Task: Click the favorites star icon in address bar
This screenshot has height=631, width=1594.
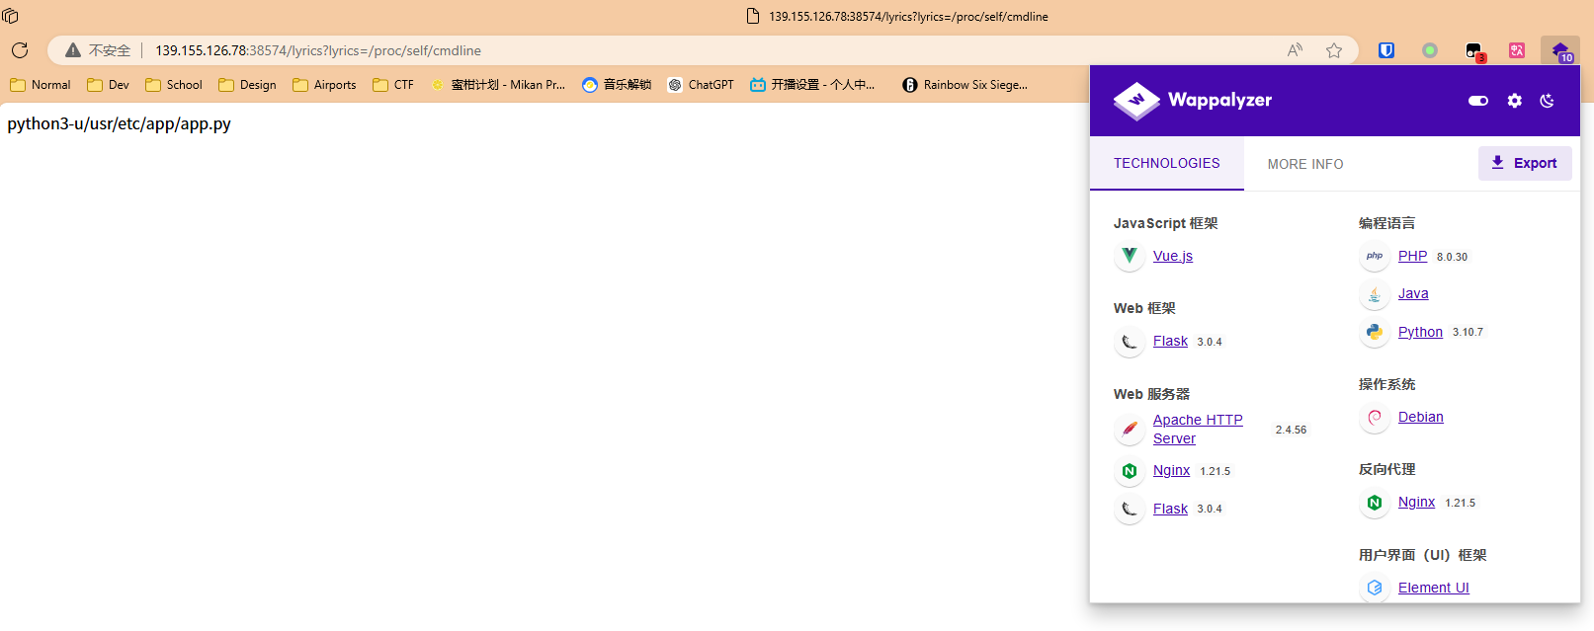Action: click(1334, 50)
